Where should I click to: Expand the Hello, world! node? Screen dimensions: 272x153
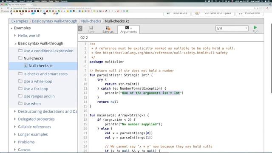coord(15,36)
